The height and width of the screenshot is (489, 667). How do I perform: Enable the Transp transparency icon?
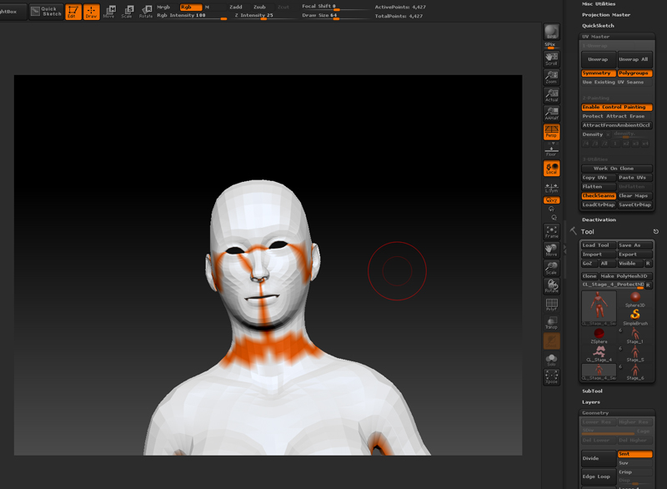[551, 321]
